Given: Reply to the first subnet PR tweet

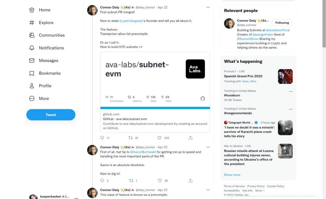Looking at the screenshot, I should (x=102, y=138).
